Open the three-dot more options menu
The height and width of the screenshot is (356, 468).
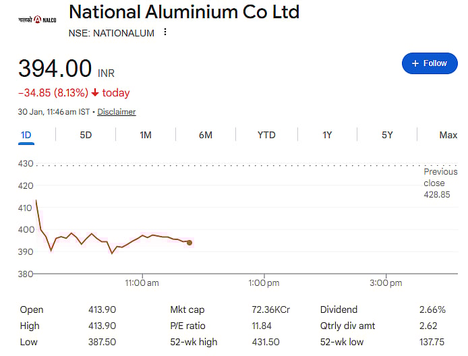click(x=165, y=32)
